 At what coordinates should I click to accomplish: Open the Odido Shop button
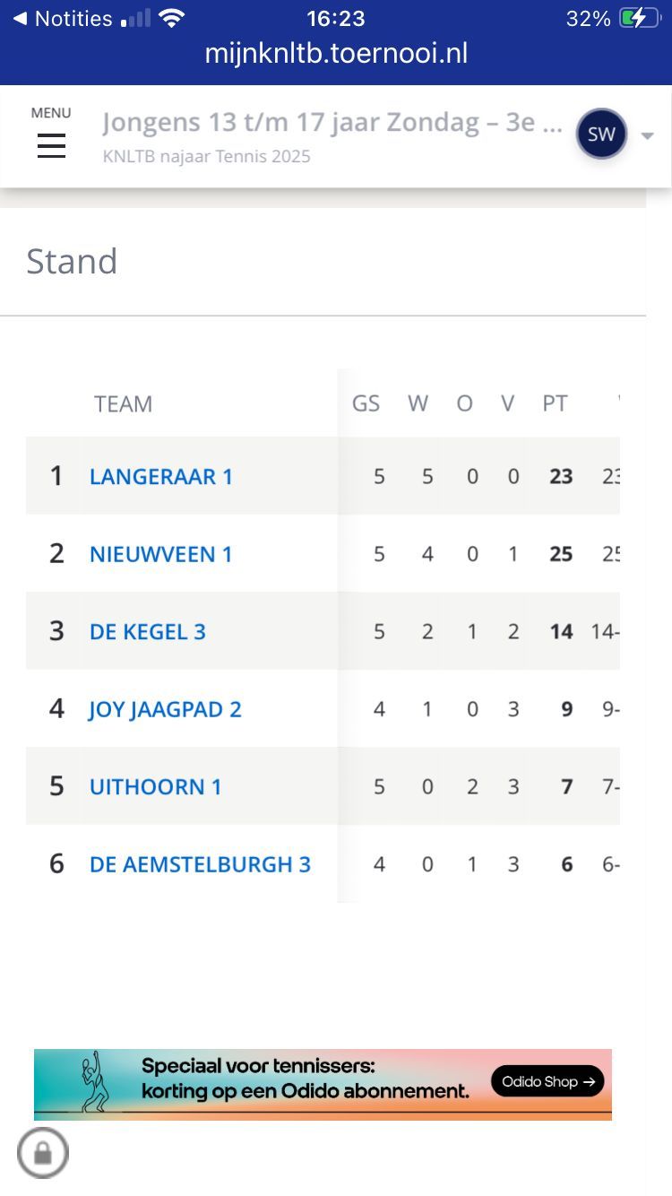tap(547, 1081)
